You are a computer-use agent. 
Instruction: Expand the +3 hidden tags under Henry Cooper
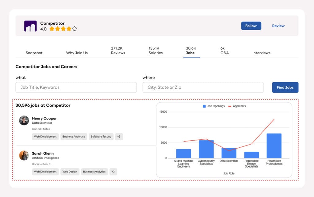pyautogui.click(x=119, y=137)
